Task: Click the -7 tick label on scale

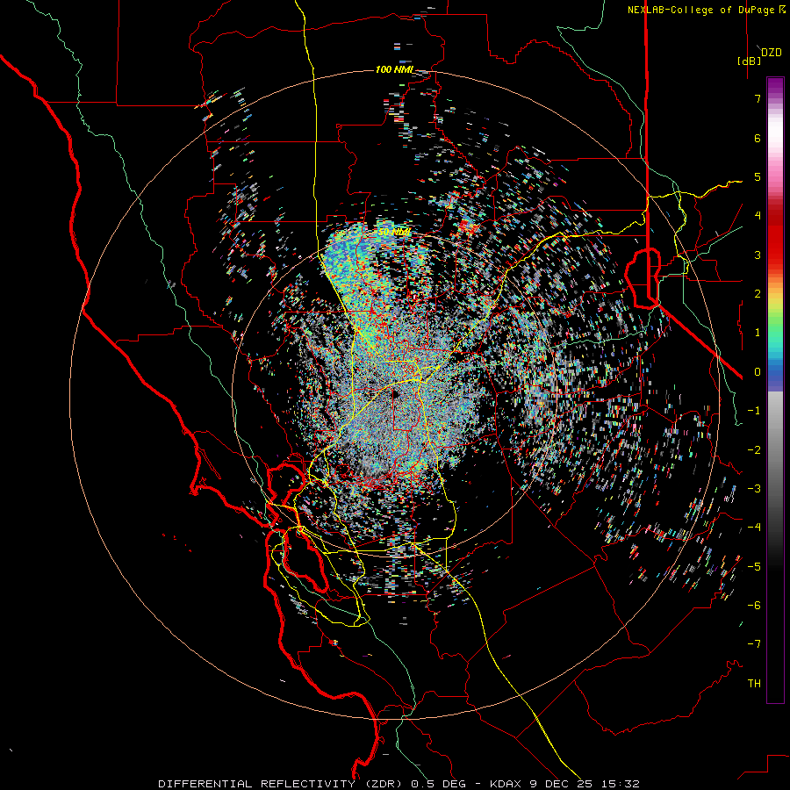Action: [x=754, y=644]
